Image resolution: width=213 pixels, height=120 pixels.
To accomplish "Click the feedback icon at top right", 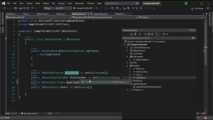I will tap(208, 8).
